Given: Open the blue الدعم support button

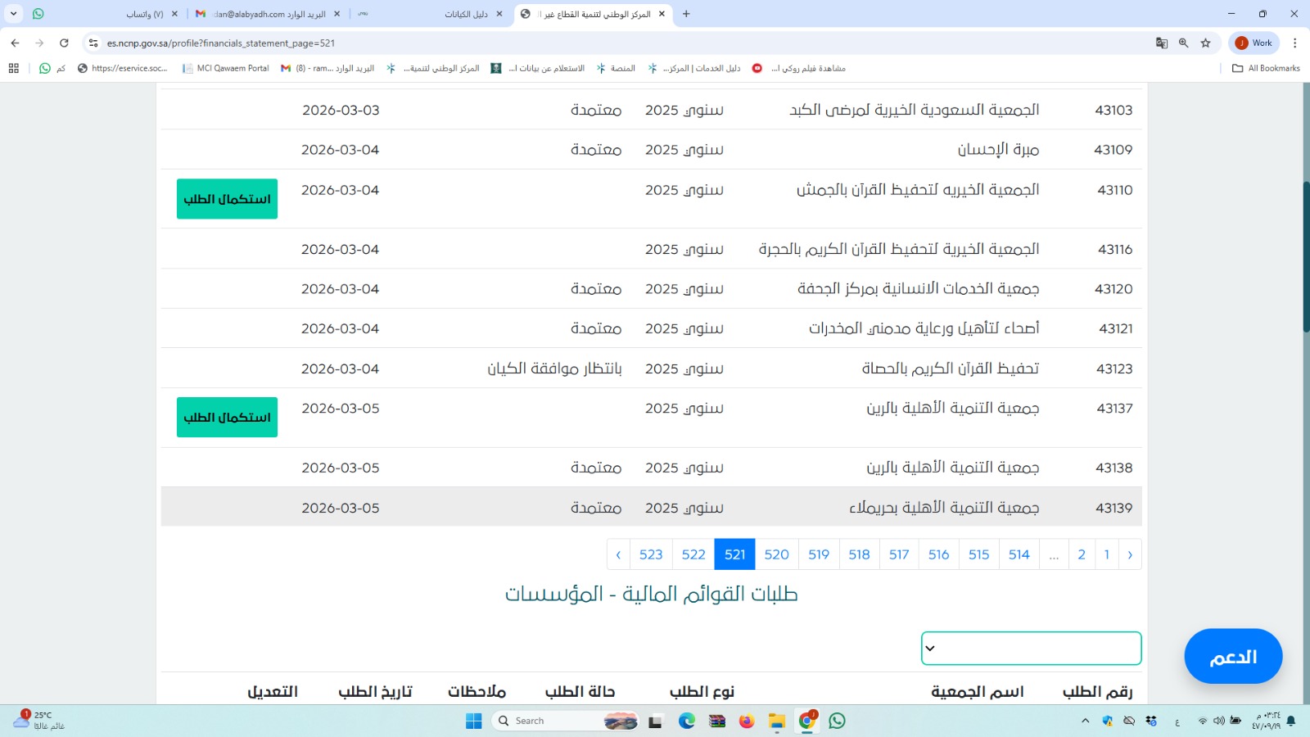Looking at the screenshot, I should [1233, 656].
